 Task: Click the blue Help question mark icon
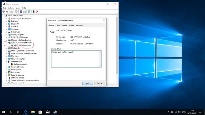[21, 11]
